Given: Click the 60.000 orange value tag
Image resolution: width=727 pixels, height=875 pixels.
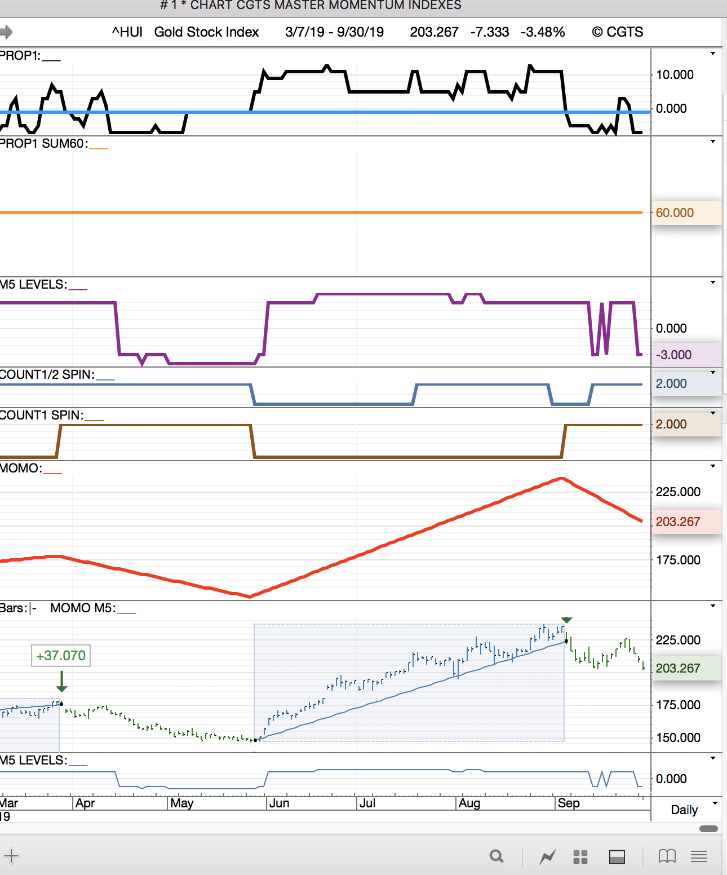Looking at the screenshot, I should pos(686,213).
